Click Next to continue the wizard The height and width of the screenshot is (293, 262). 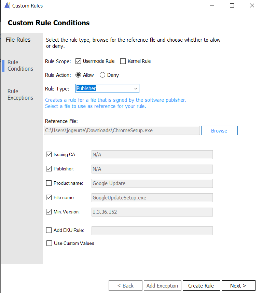tap(238, 285)
